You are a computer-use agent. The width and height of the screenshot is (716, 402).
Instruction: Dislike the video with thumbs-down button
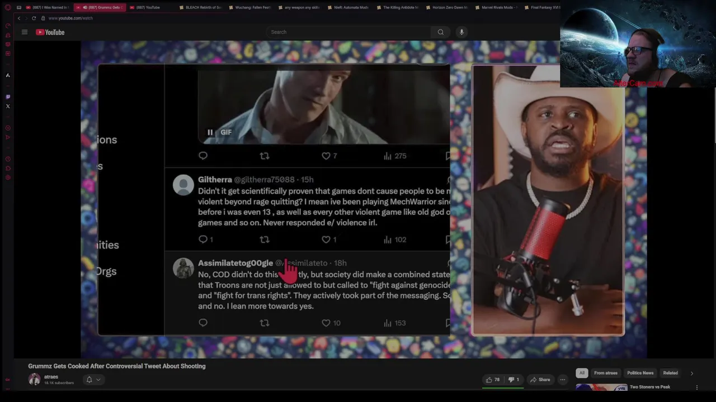(x=514, y=380)
